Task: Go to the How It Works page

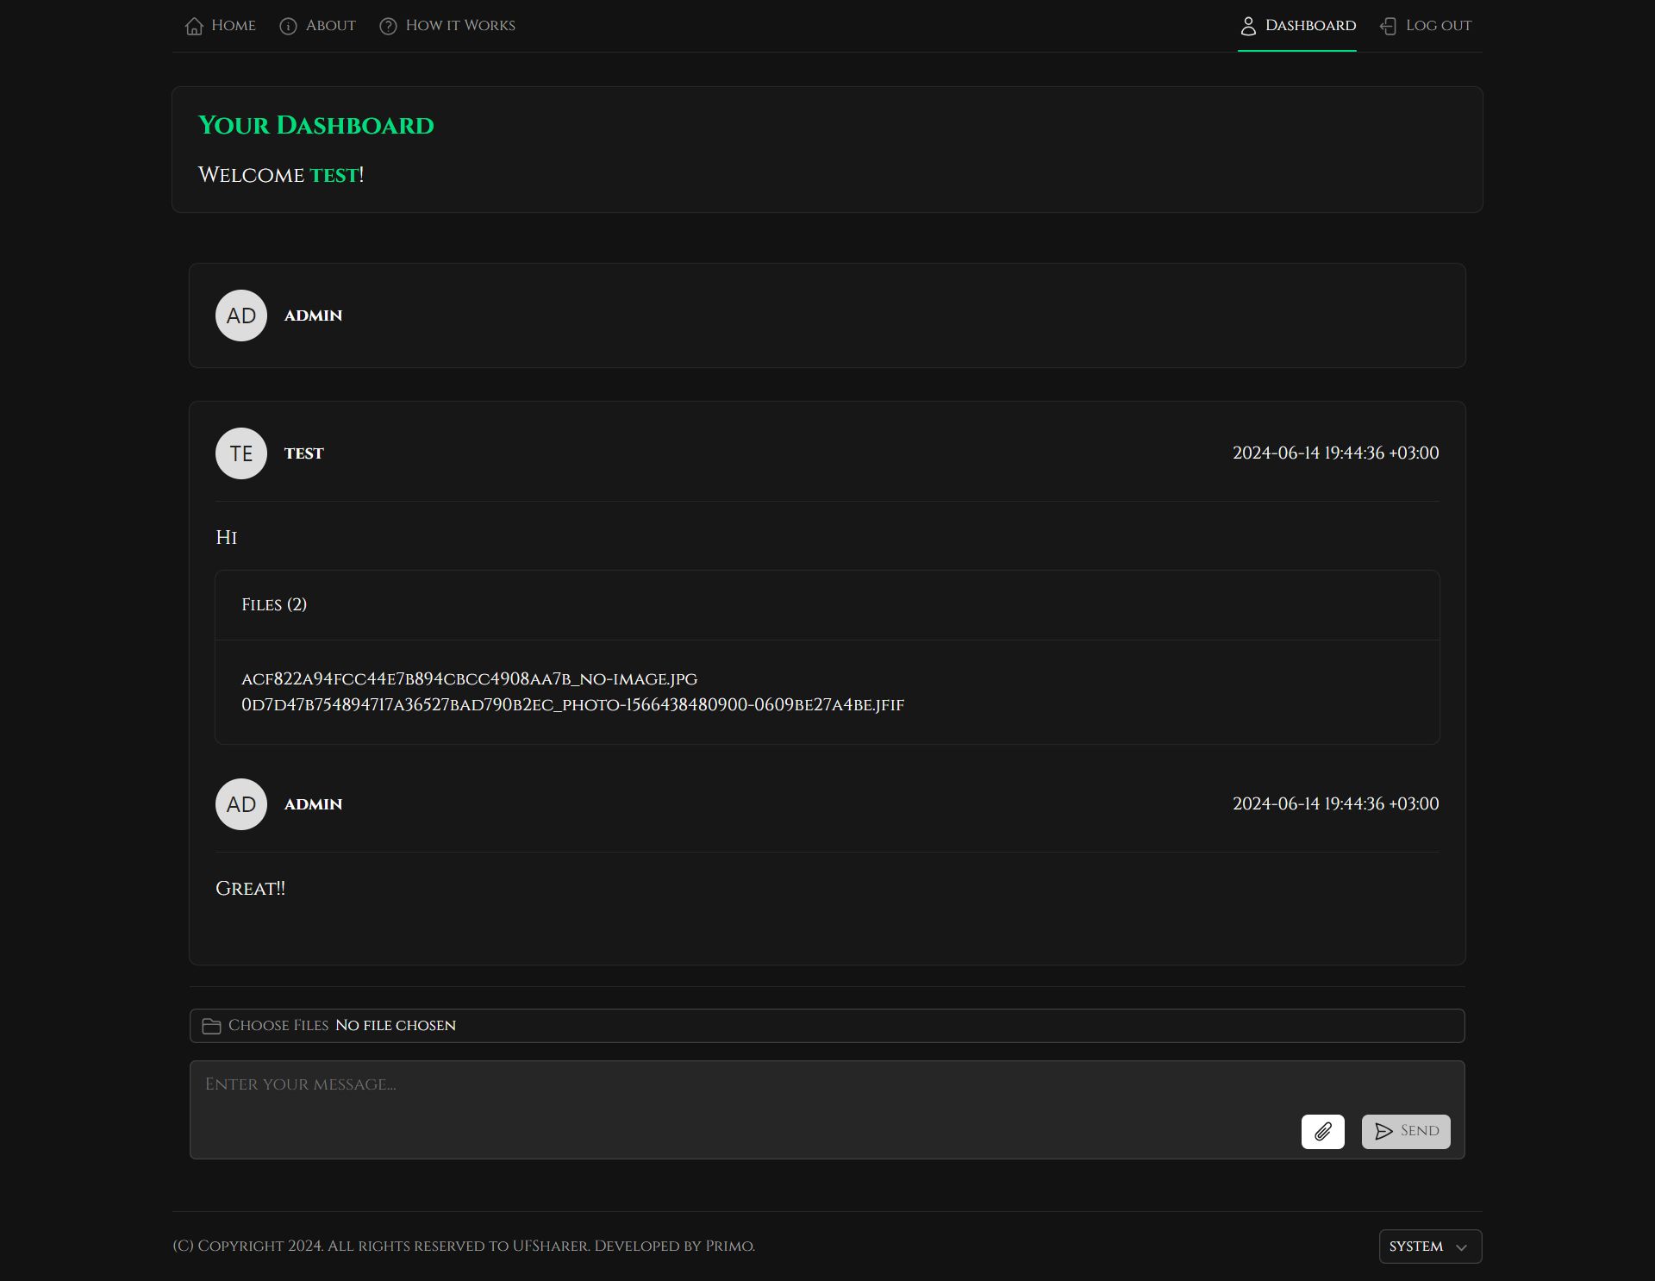Action: [x=459, y=26]
